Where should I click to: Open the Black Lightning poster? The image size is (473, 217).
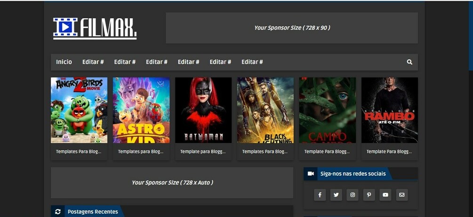pos(265,110)
